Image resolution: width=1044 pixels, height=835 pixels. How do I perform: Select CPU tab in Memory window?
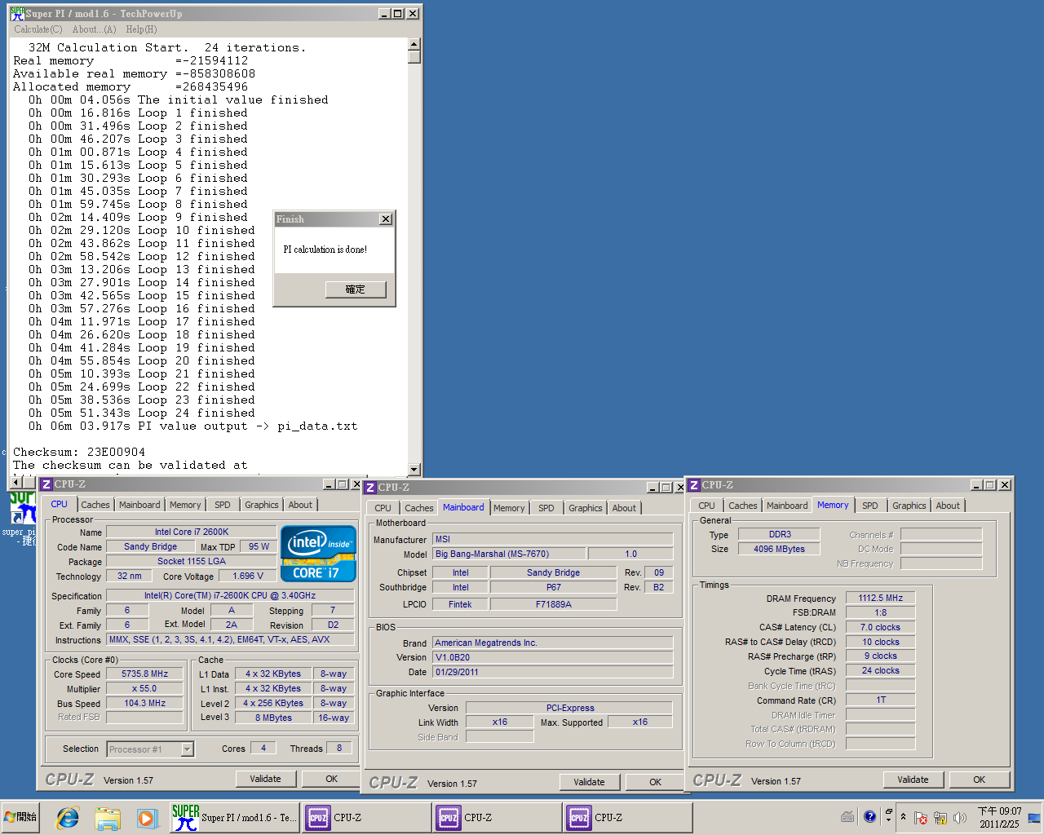(706, 506)
